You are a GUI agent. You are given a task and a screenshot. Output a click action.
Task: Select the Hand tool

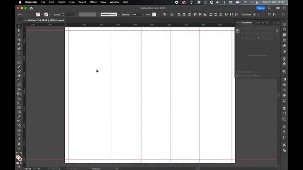(19, 144)
